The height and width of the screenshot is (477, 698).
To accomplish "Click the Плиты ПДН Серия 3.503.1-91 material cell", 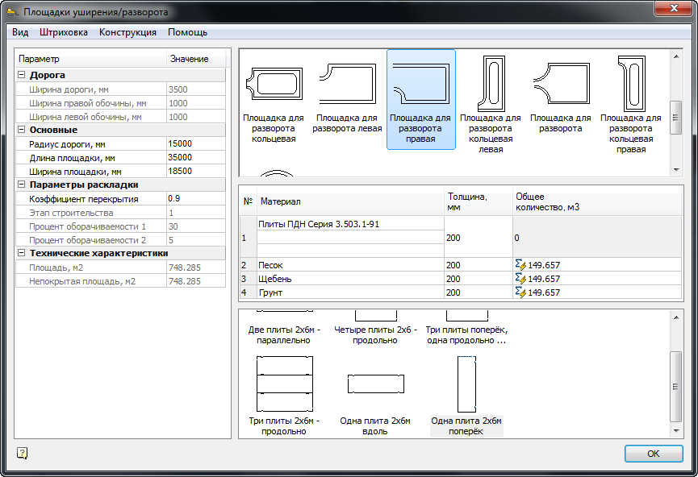I will coord(350,224).
